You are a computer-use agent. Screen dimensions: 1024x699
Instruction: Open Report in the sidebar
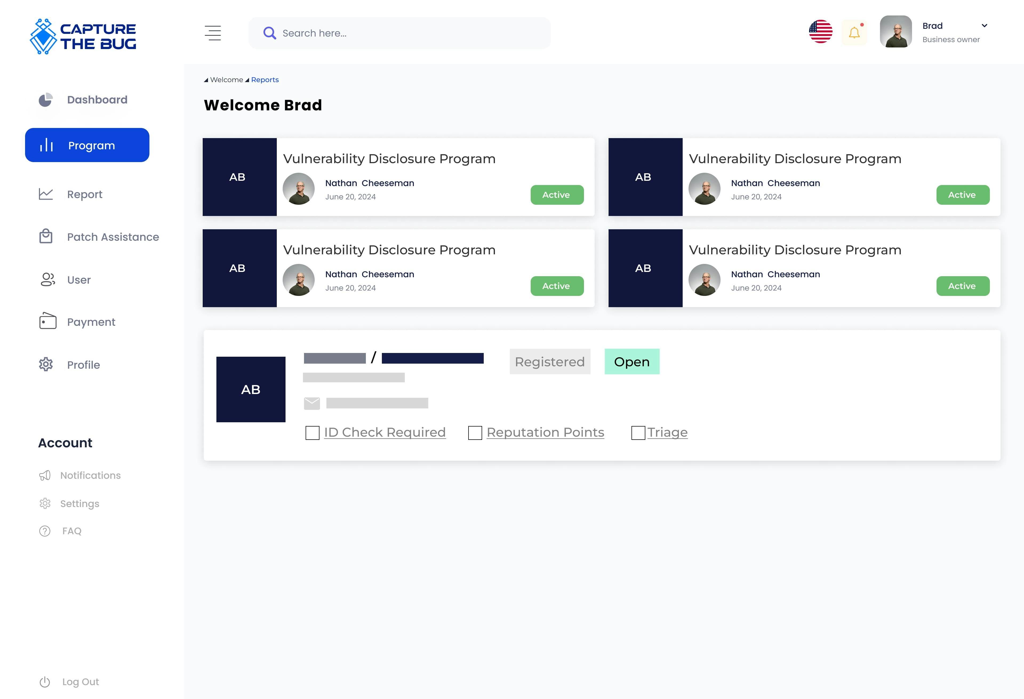(85, 195)
